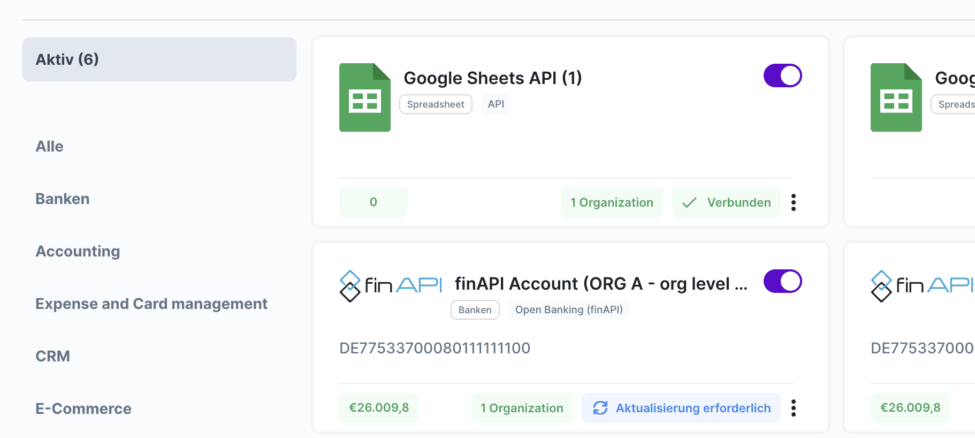Click the finAPI logo on the ORG A card
Viewport: 975px width, 438px height.
[391, 285]
